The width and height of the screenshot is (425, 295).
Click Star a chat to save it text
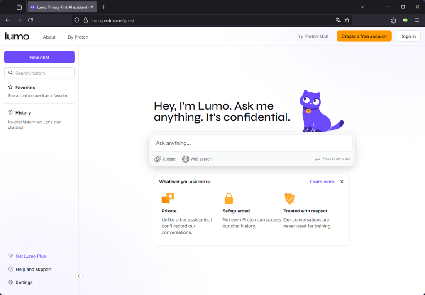click(38, 95)
